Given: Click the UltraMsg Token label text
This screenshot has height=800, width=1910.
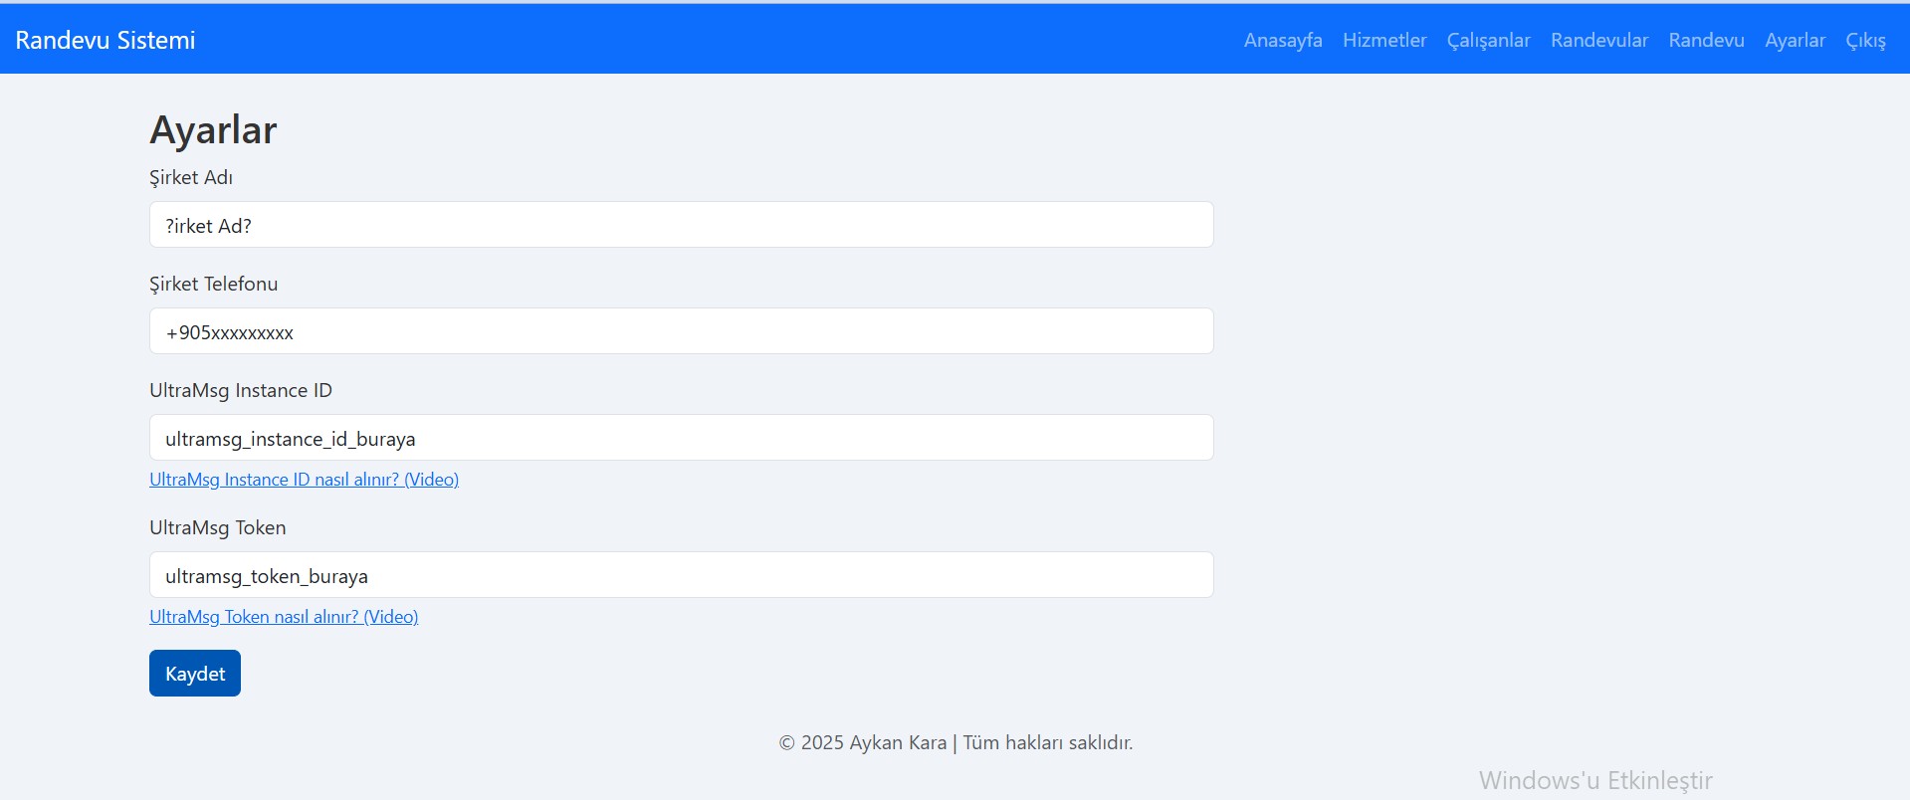Looking at the screenshot, I should (x=217, y=527).
